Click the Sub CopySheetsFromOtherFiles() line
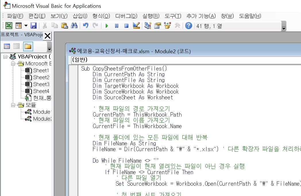 pos(124,68)
